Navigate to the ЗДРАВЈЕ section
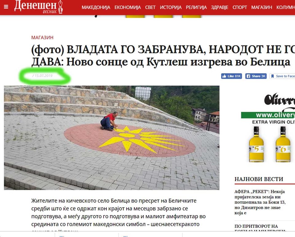 (x=219, y=7)
